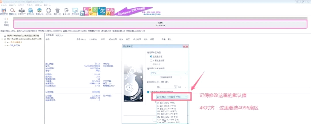
Task: Click the 系统迁移 (System Migration) icon
Action: coord(75,11)
